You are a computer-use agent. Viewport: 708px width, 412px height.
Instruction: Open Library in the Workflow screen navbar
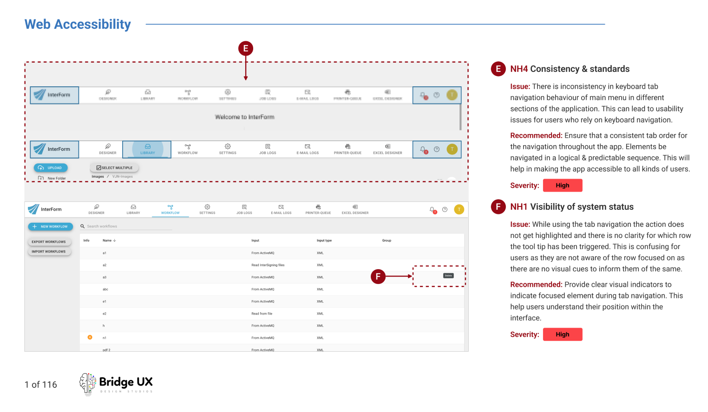[x=133, y=209]
